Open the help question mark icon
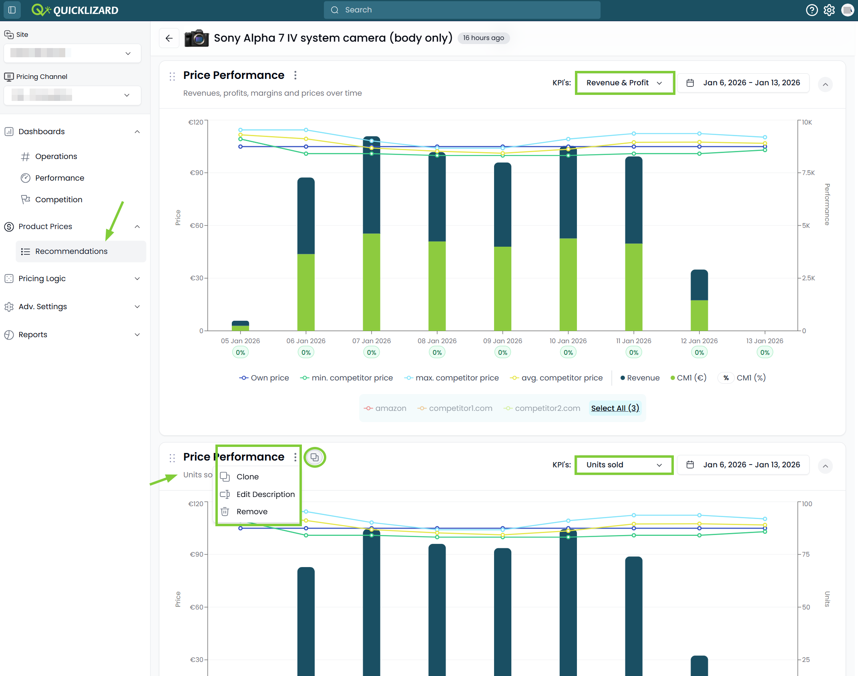The width and height of the screenshot is (858, 676). click(x=812, y=10)
